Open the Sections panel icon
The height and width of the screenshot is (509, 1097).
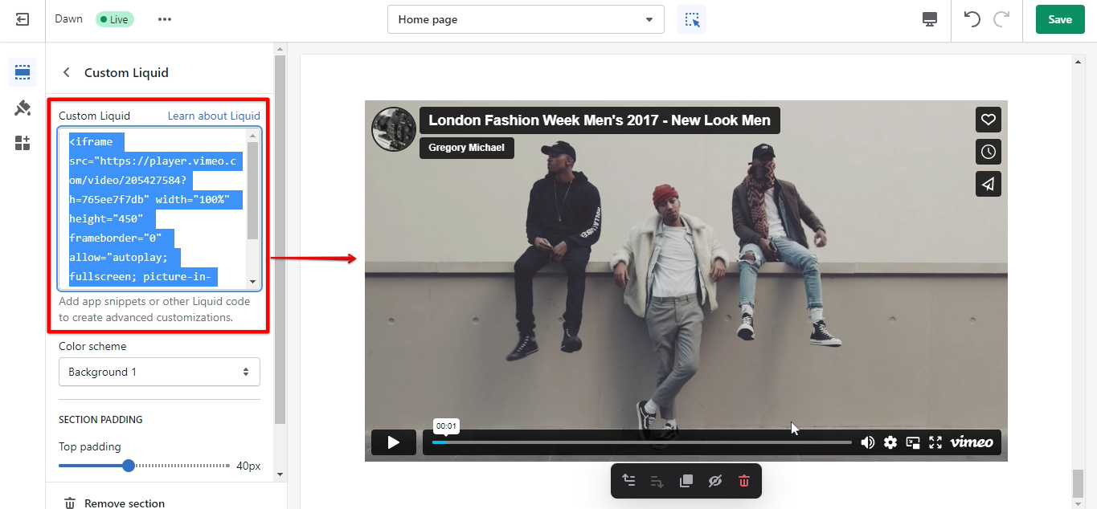point(23,72)
